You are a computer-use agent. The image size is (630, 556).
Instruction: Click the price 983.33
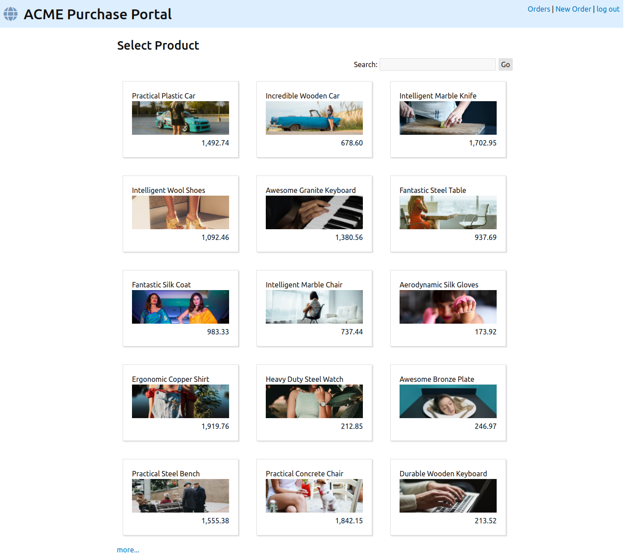[x=218, y=332]
